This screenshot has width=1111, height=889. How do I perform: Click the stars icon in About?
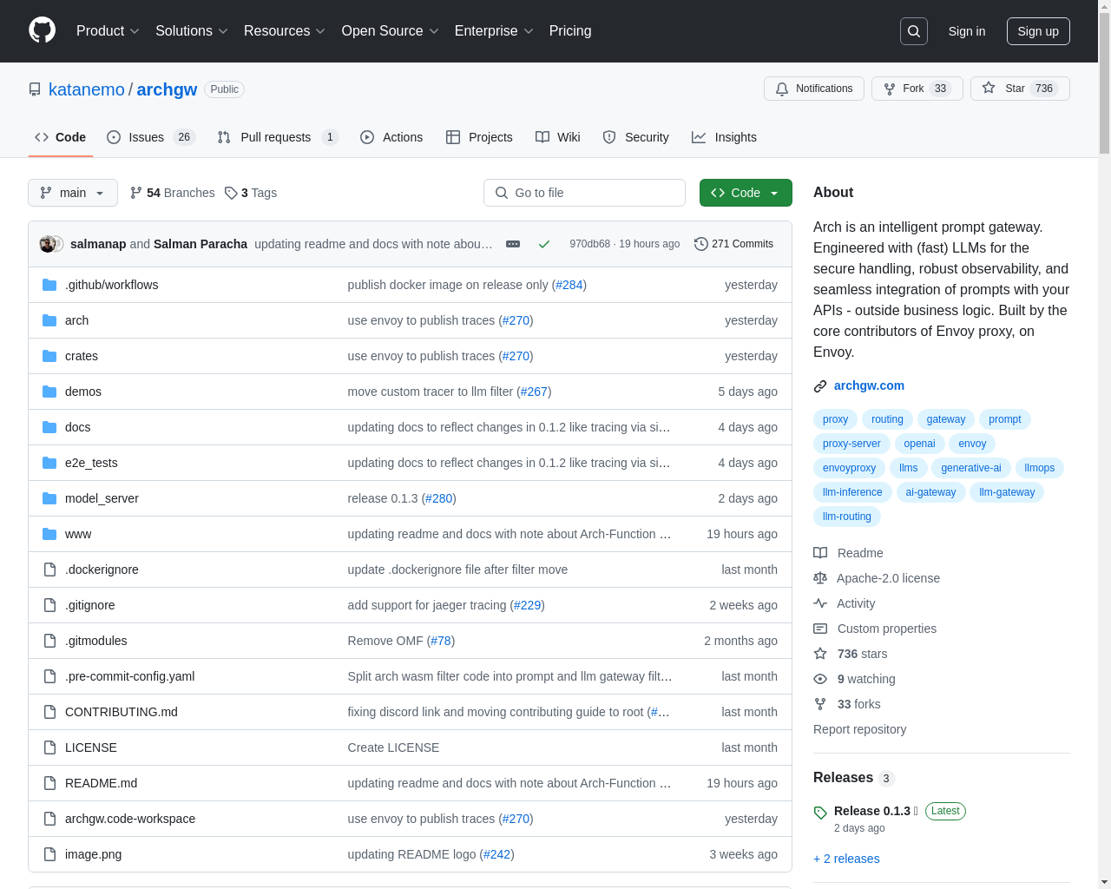coord(820,654)
